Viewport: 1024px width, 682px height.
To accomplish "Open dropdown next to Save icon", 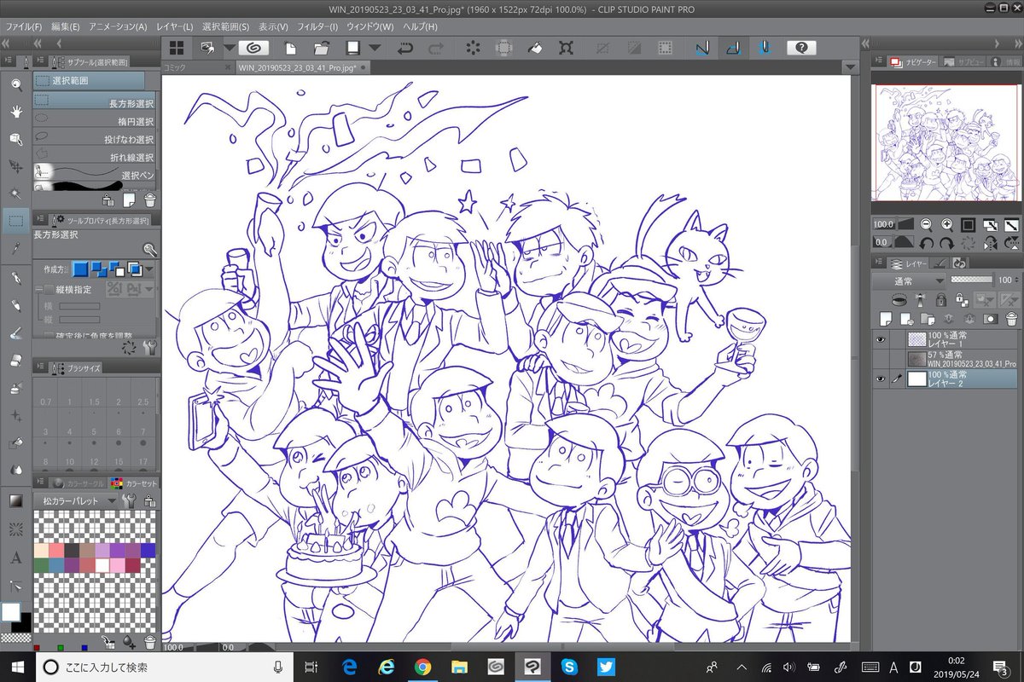I will tap(374, 49).
